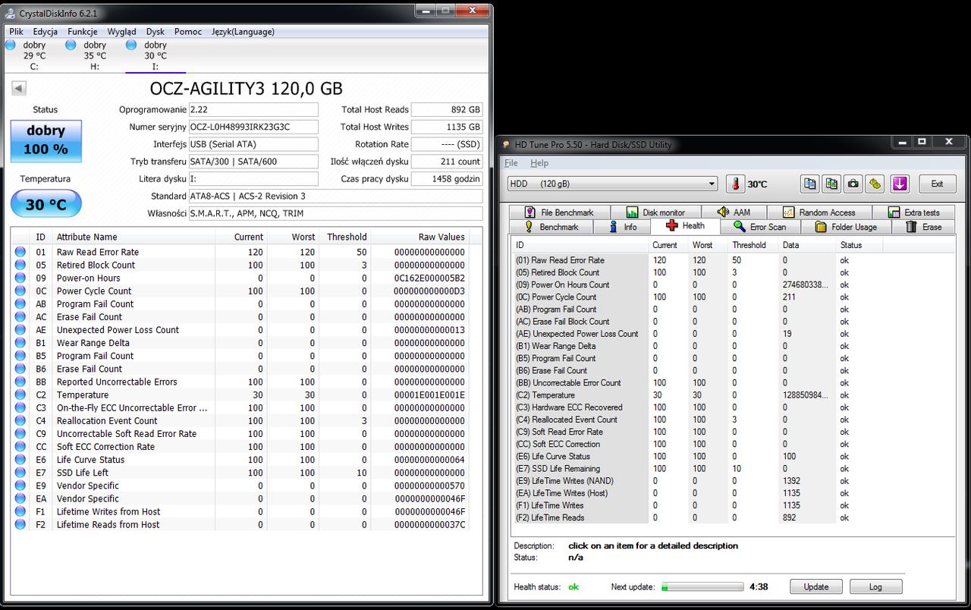Open the File menu in HD Tune
Viewport: 971px width, 610px height.
(511, 163)
